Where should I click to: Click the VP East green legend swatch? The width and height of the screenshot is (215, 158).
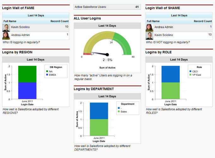coord(190,75)
